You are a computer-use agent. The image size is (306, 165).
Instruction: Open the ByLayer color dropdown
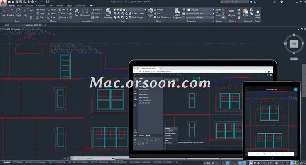200,10
